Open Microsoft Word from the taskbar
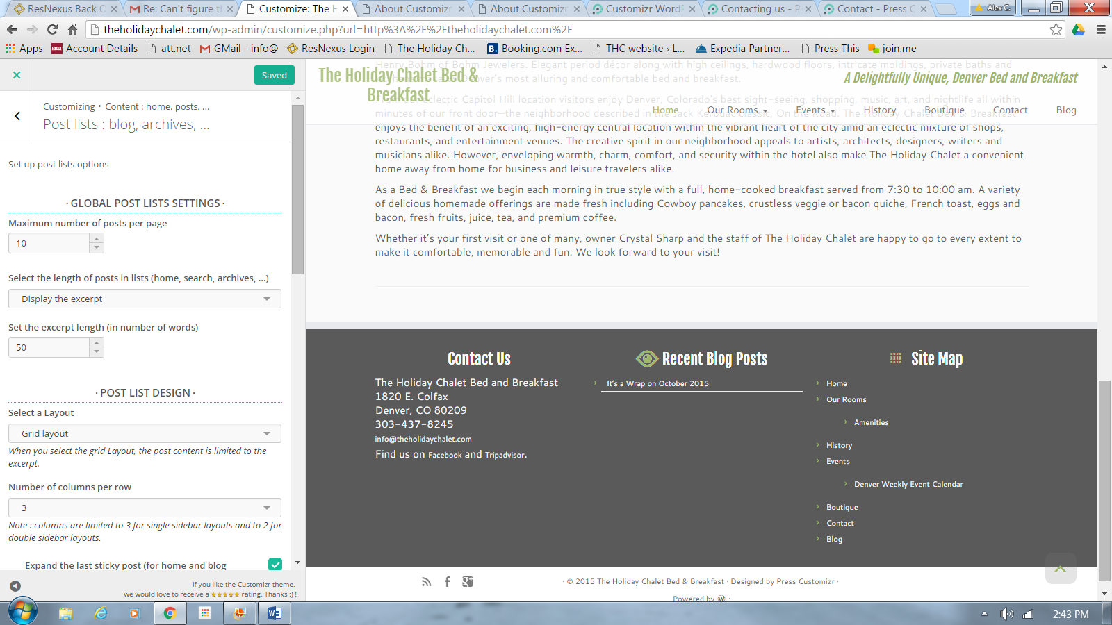 [274, 613]
